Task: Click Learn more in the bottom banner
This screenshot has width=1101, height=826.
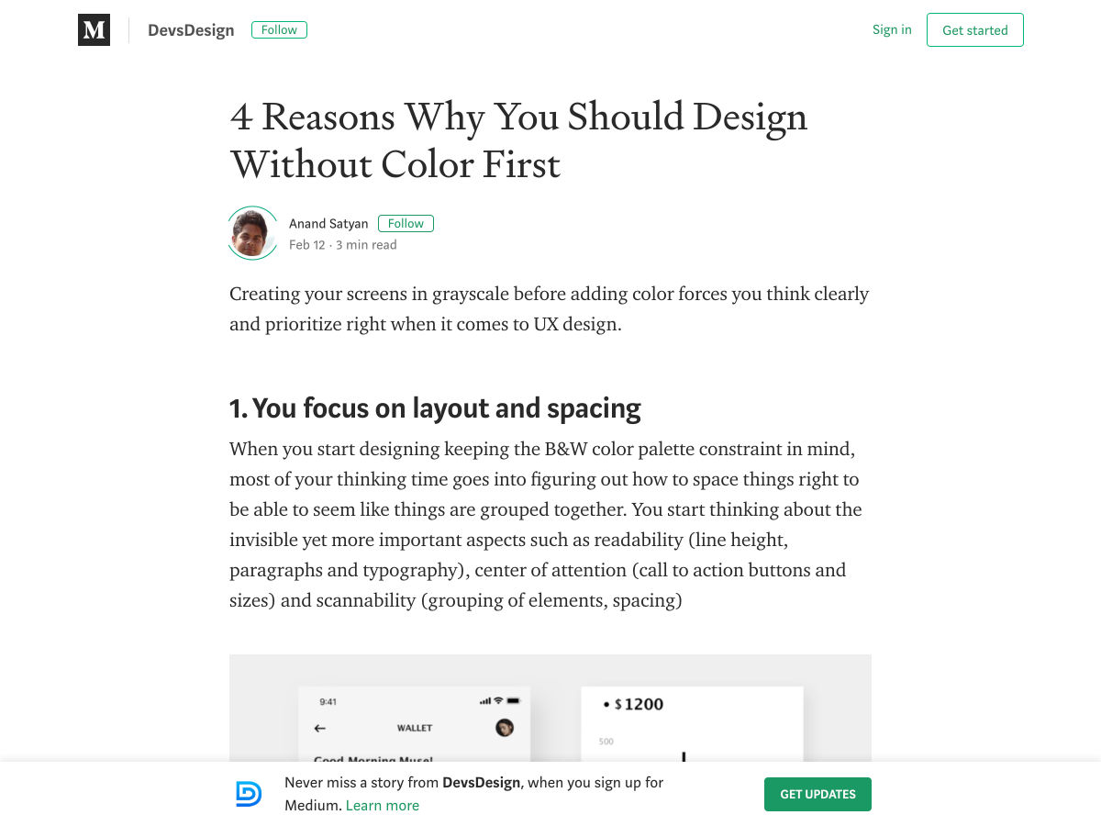Action: (383, 806)
